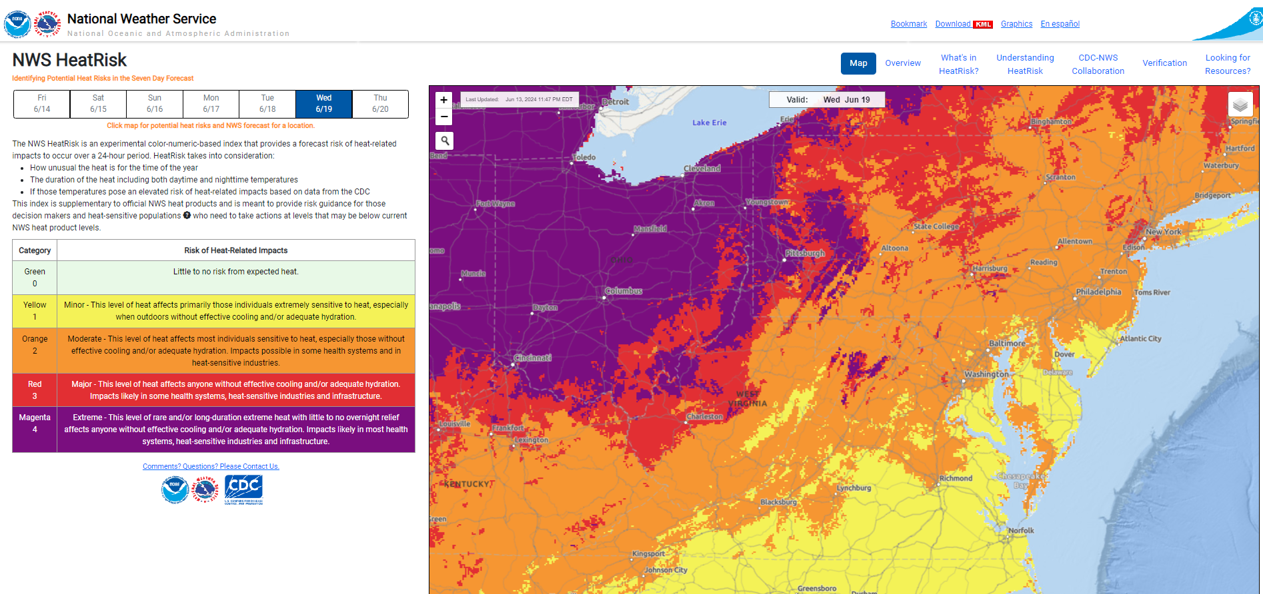Click the Bookmark link
This screenshot has height=594, width=1263.
pyautogui.click(x=909, y=24)
